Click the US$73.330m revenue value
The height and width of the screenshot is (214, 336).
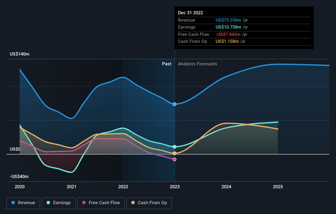coord(228,20)
